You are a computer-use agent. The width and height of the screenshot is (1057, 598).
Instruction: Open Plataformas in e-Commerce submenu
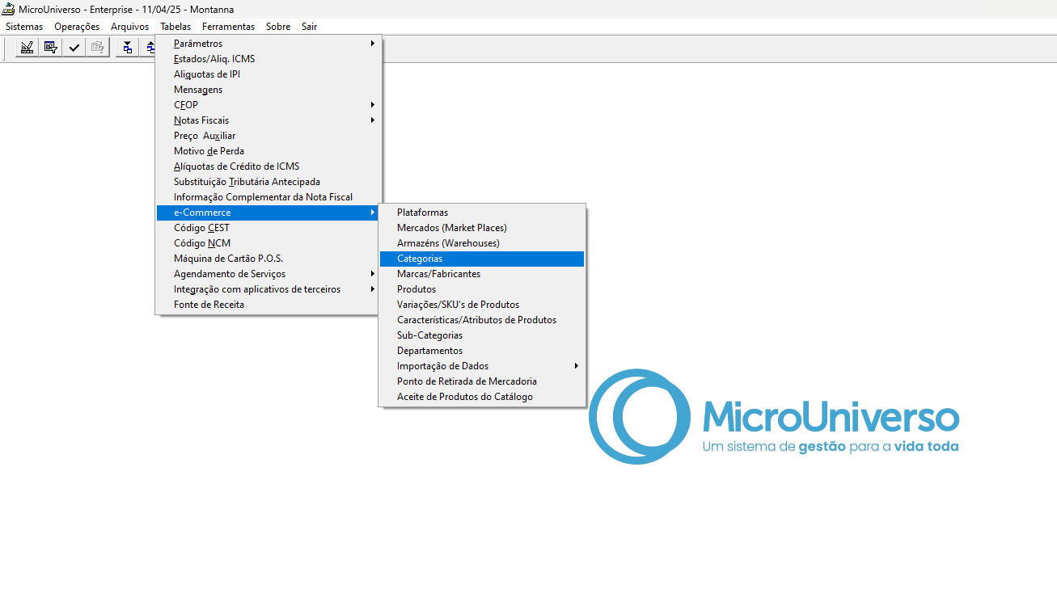point(482,213)
